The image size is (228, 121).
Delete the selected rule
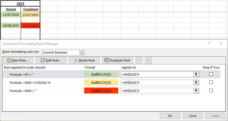(x=84, y=60)
